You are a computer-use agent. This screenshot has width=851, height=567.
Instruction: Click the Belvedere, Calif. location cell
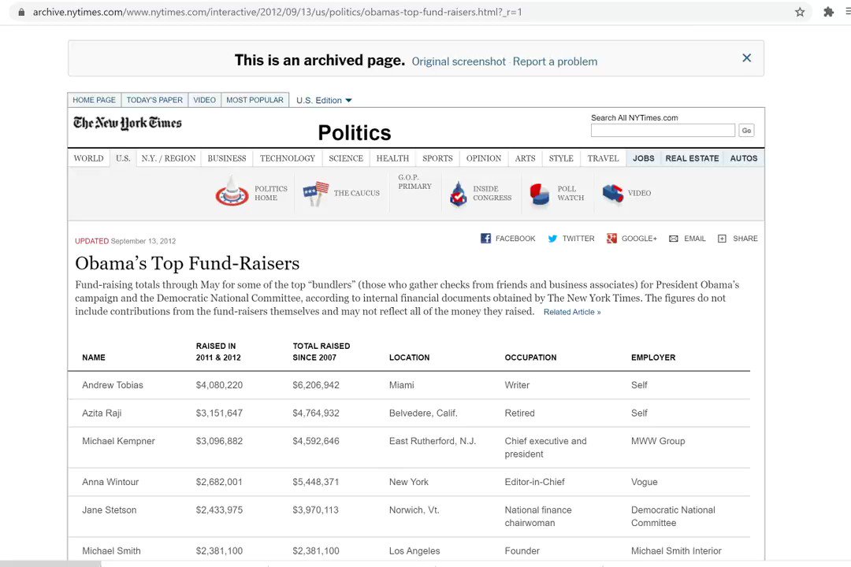pyautogui.click(x=423, y=413)
